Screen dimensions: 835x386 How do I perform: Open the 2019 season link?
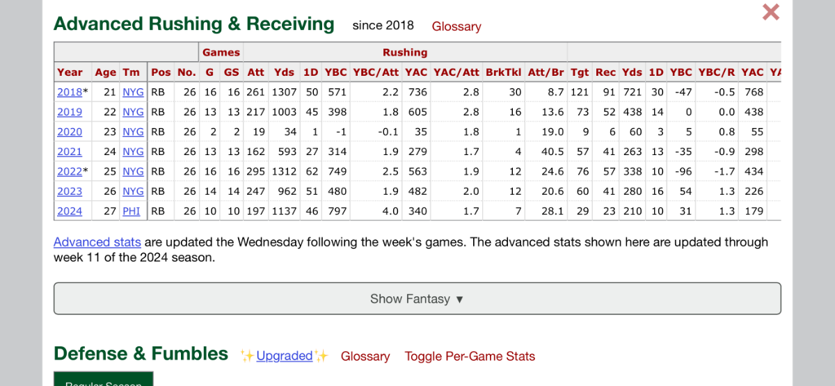70,112
